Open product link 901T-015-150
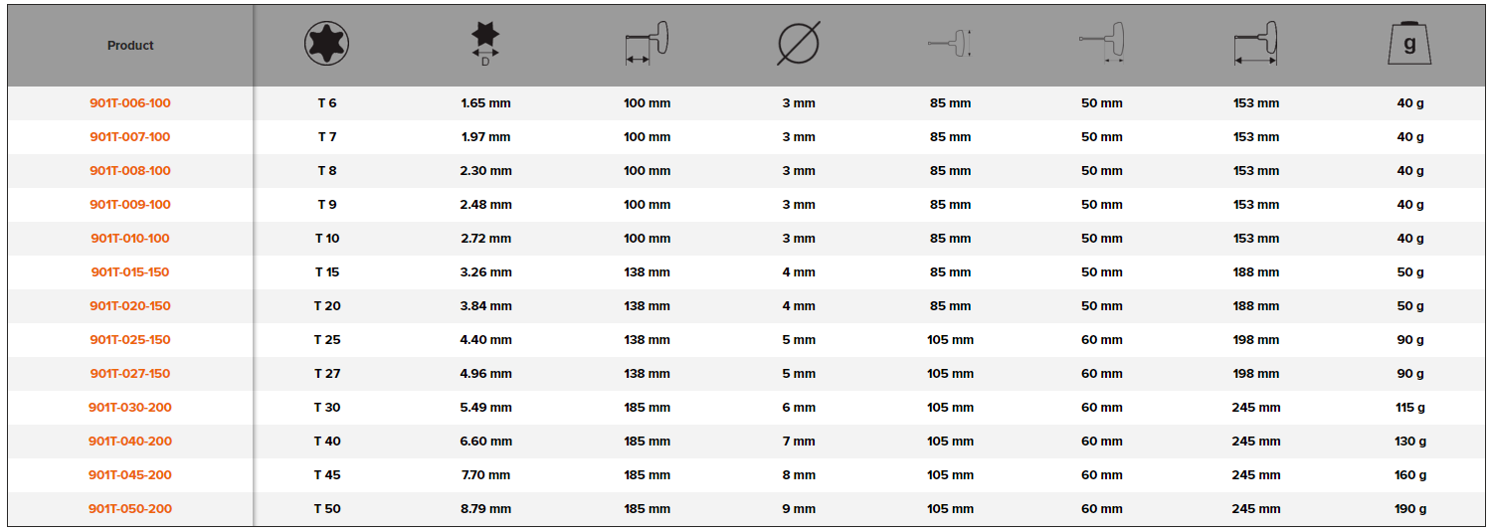 coord(130,272)
